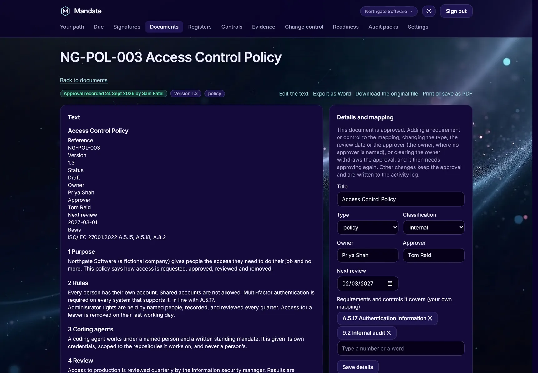Click Print or save as PDF link

[x=447, y=94]
